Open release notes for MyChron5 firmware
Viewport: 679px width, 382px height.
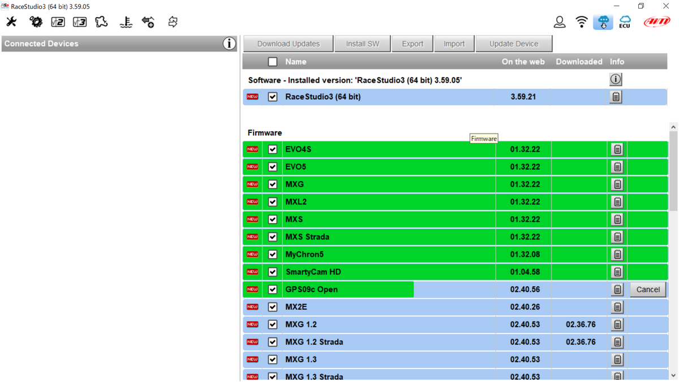pos(617,255)
